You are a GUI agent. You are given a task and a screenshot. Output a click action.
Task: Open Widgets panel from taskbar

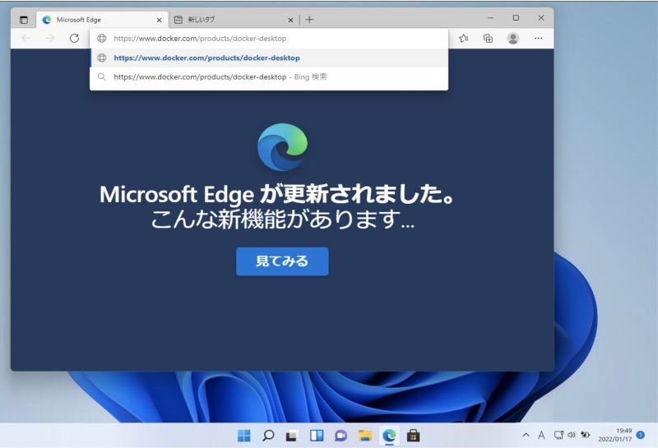point(317,436)
